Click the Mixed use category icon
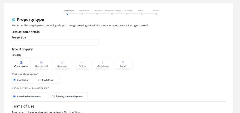The width and height of the screenshot is (240, 113). [103, 62]
